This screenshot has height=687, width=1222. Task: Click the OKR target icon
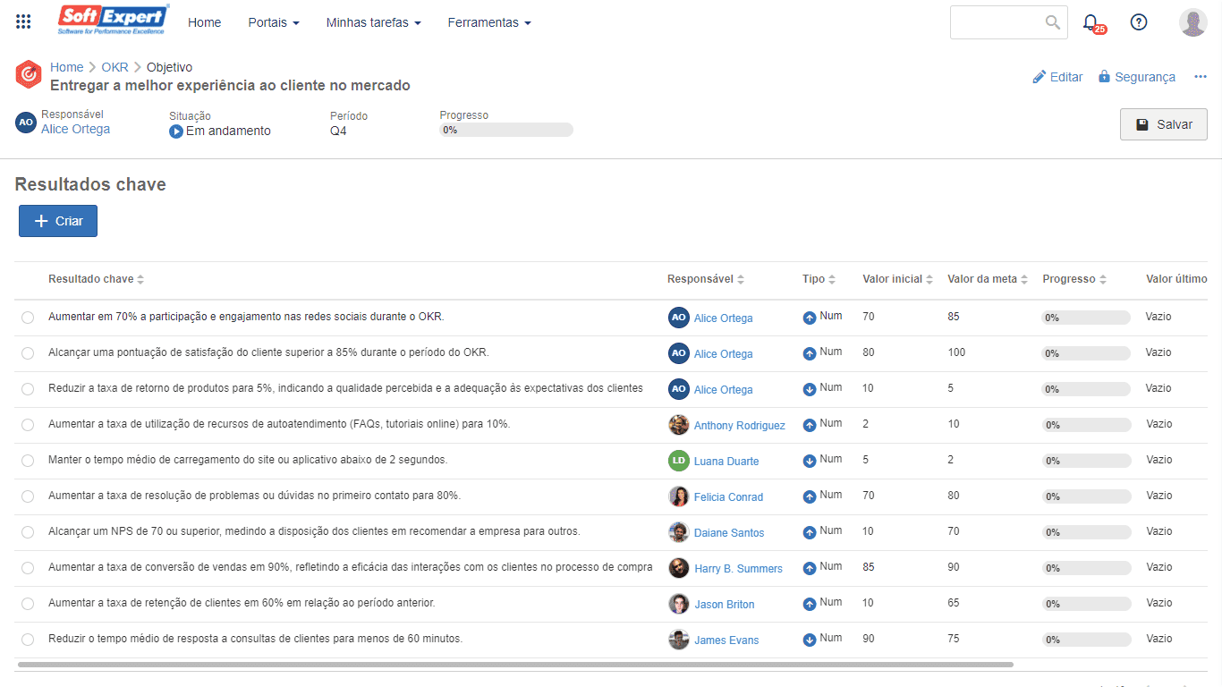click(29, 75)
